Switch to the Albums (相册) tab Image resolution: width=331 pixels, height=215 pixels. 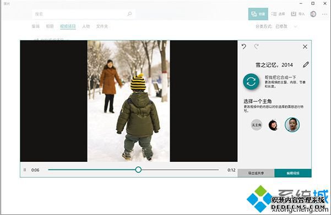50,26
